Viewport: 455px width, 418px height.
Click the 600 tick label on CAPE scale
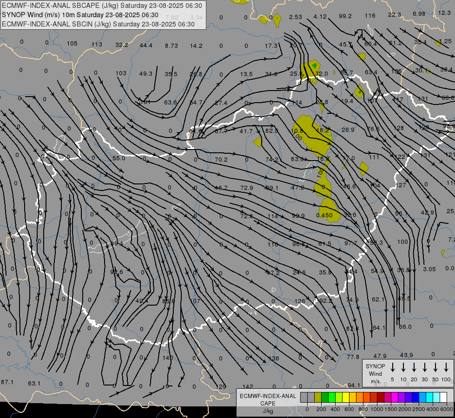pyautogui.click(x=349, y=409)
